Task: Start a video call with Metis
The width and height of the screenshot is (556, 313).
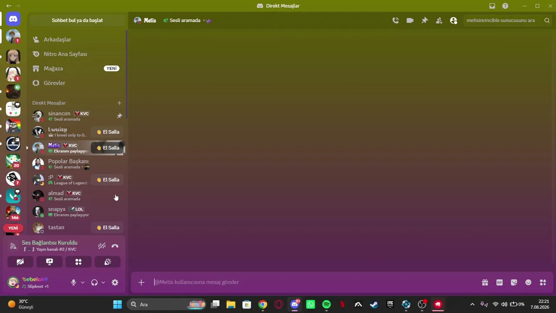Action: coord(410,20)
